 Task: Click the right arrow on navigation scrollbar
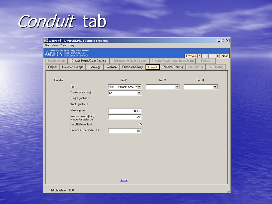tap(218, 56)
